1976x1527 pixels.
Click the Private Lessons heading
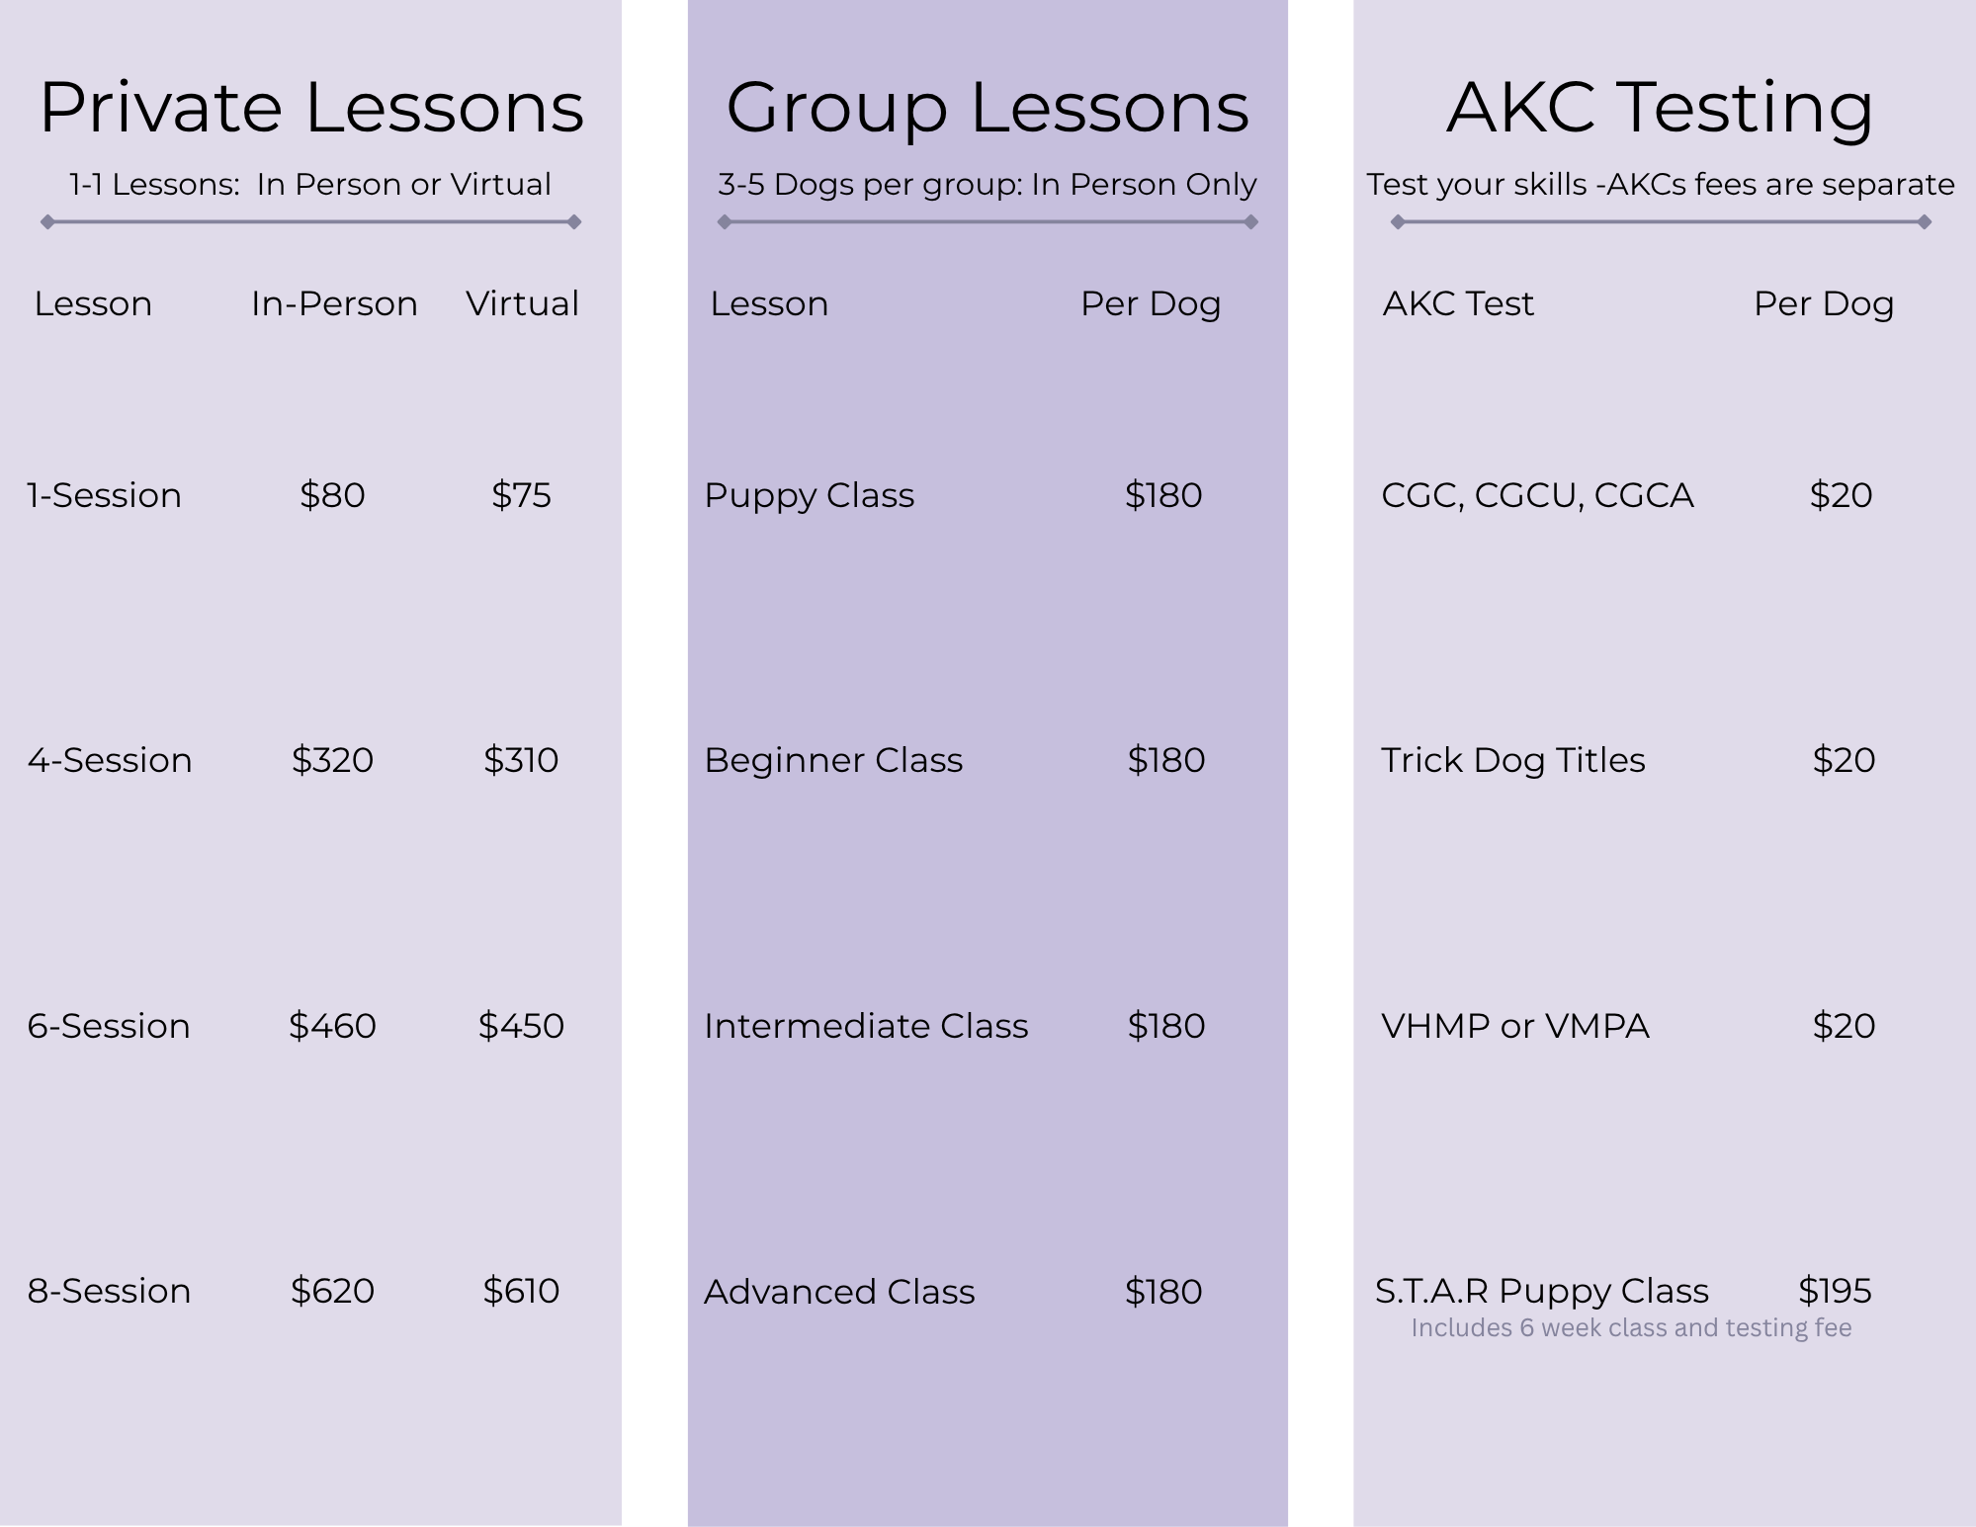click(311, 107)
